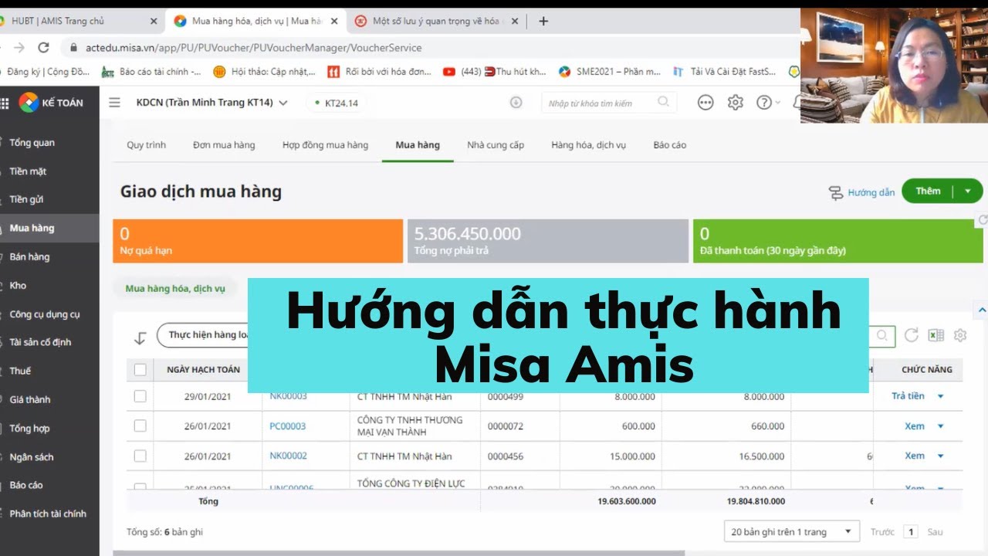Image resolution: width=988 pixels, height=556 pixels.
Task: Click the table refresh icon
Action: (x=912, y=335)
